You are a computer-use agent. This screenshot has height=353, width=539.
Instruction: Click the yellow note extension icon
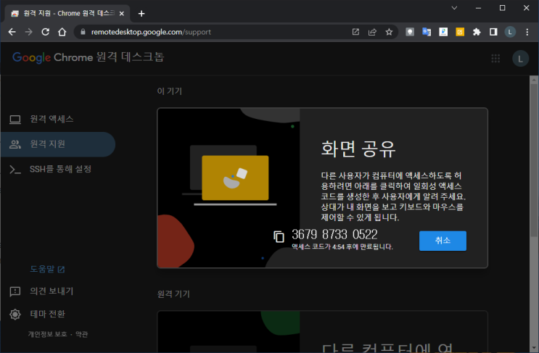460,32
